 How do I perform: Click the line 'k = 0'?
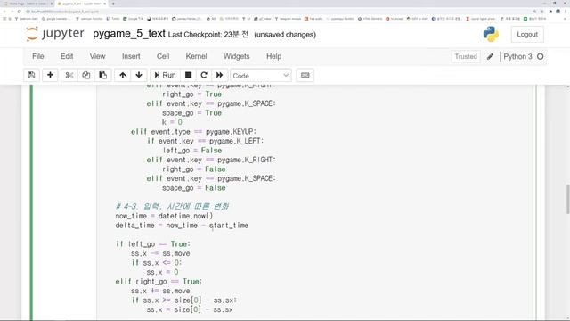click(172, 122)
